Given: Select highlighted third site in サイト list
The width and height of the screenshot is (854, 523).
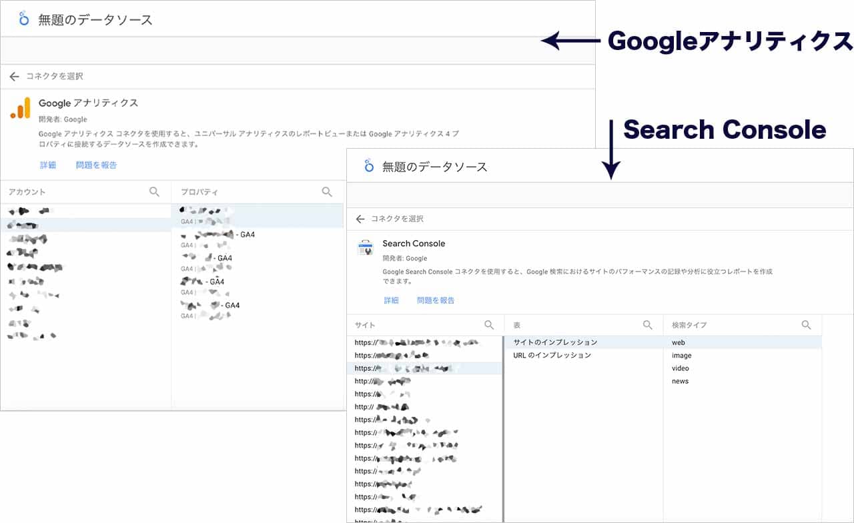Looking at the screenshot, I should coord(424,368).
